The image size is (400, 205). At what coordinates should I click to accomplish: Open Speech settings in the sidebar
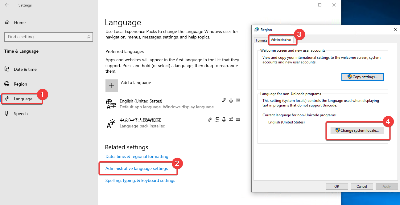click(16, 114)
